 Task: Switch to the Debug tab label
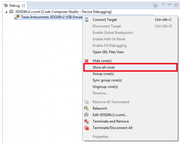pyautogui.click(x=15, y=6)
